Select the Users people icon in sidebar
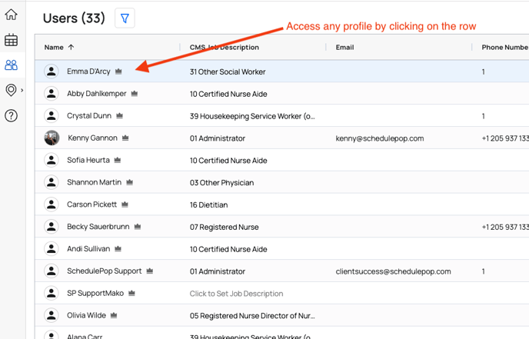The height and width of the screenshot is (339, 529). [x=11, y=65]
